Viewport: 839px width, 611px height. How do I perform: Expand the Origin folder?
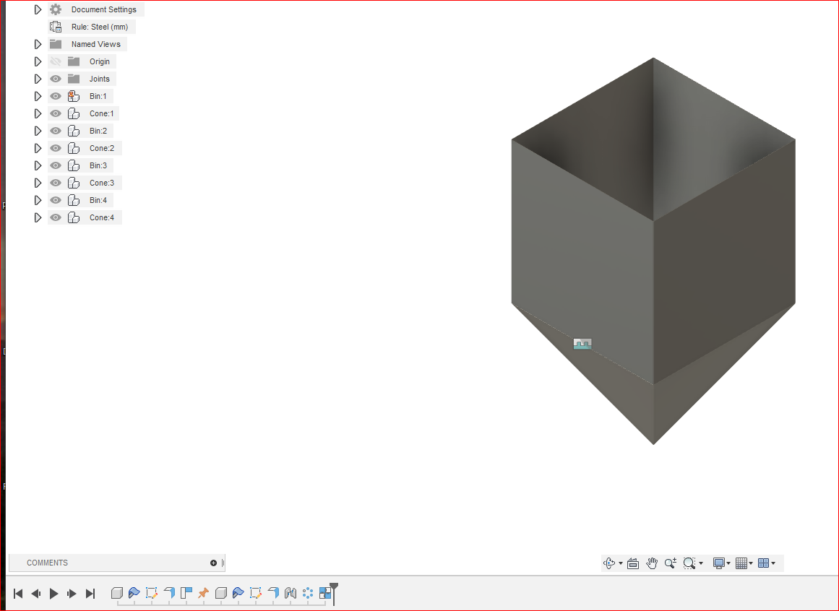click(38, 61)
